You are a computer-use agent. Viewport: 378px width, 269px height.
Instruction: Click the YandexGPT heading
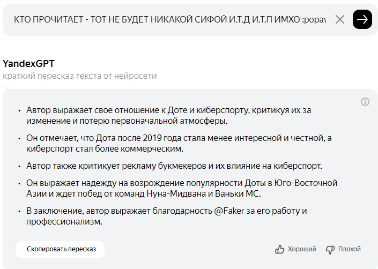[29, 64]
